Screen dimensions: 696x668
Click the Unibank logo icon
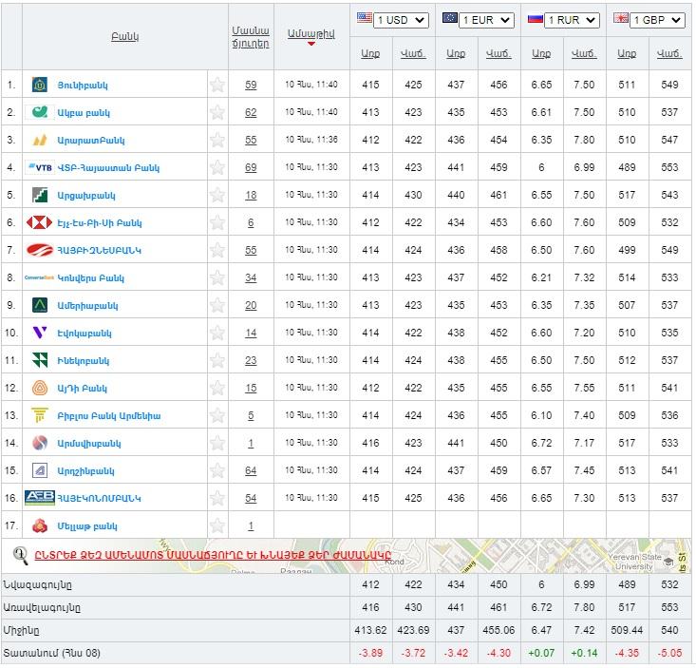click(40, 85)
